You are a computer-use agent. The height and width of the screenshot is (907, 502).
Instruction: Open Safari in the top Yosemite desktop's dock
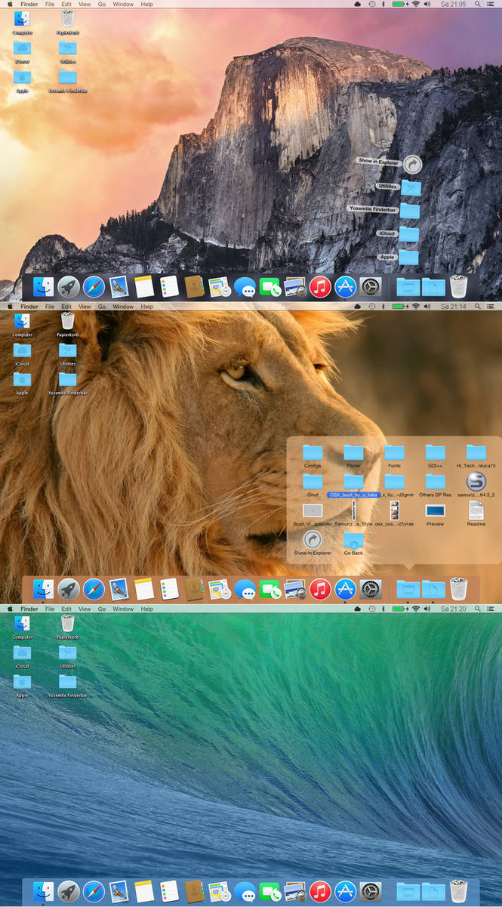coord(94,287)
